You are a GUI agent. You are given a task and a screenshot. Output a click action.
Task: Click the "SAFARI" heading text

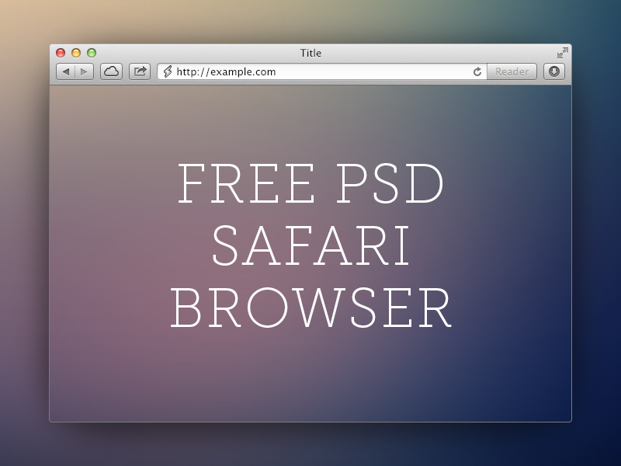[310, 247]
